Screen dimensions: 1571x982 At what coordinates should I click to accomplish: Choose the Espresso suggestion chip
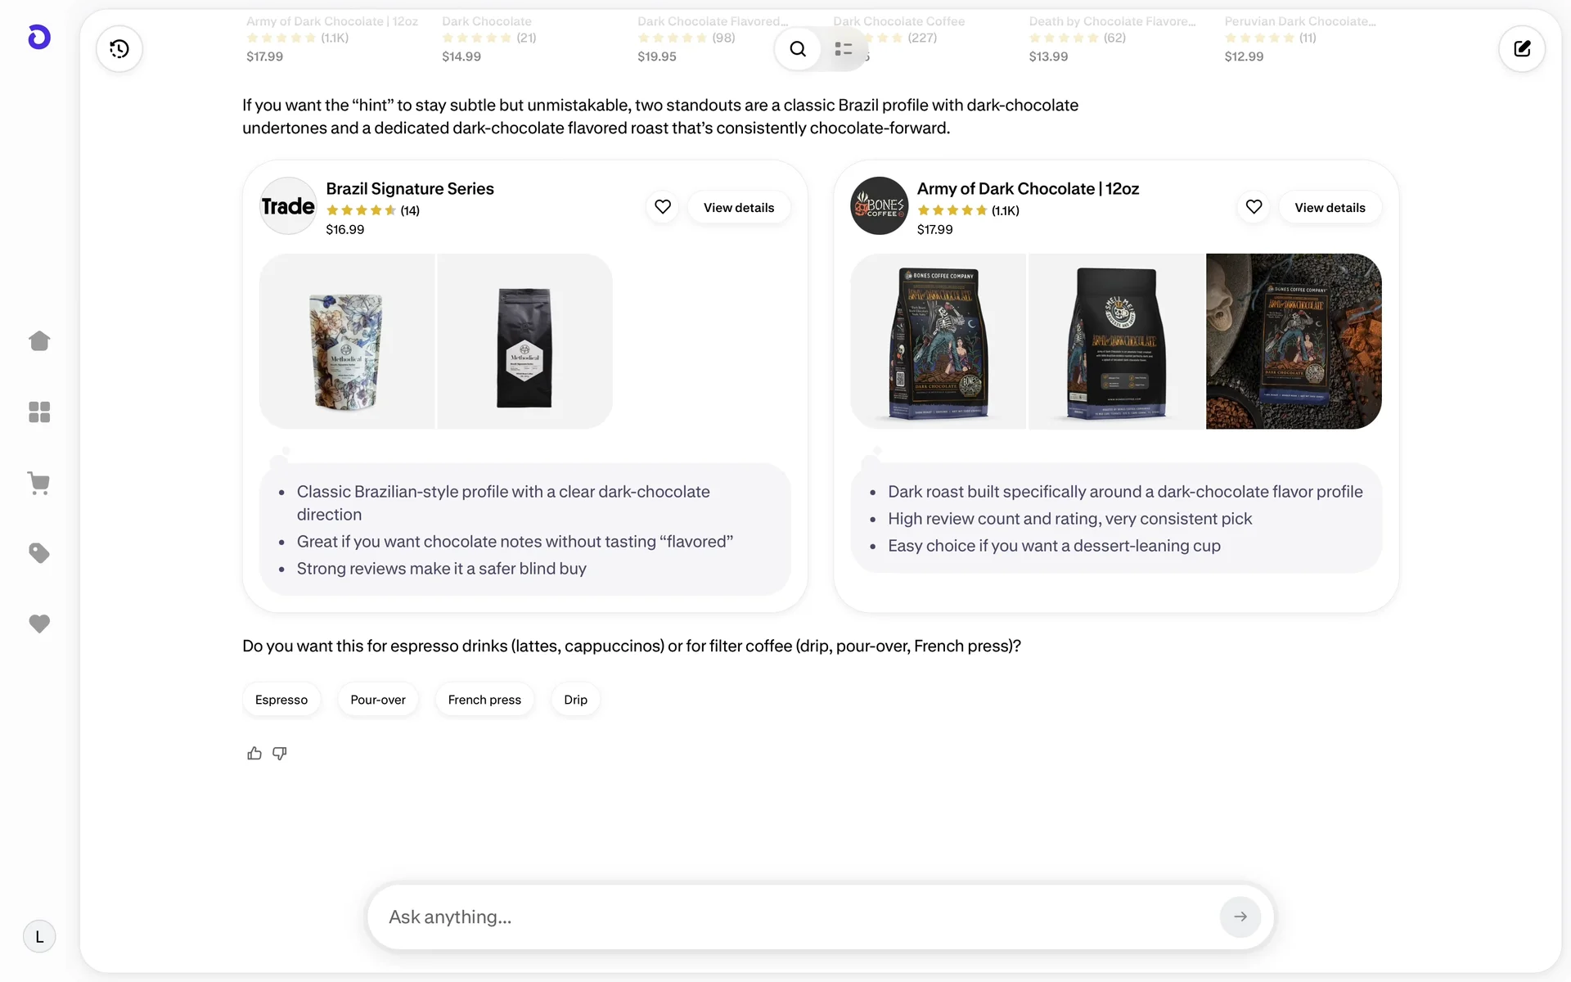[x=281, y=700]
